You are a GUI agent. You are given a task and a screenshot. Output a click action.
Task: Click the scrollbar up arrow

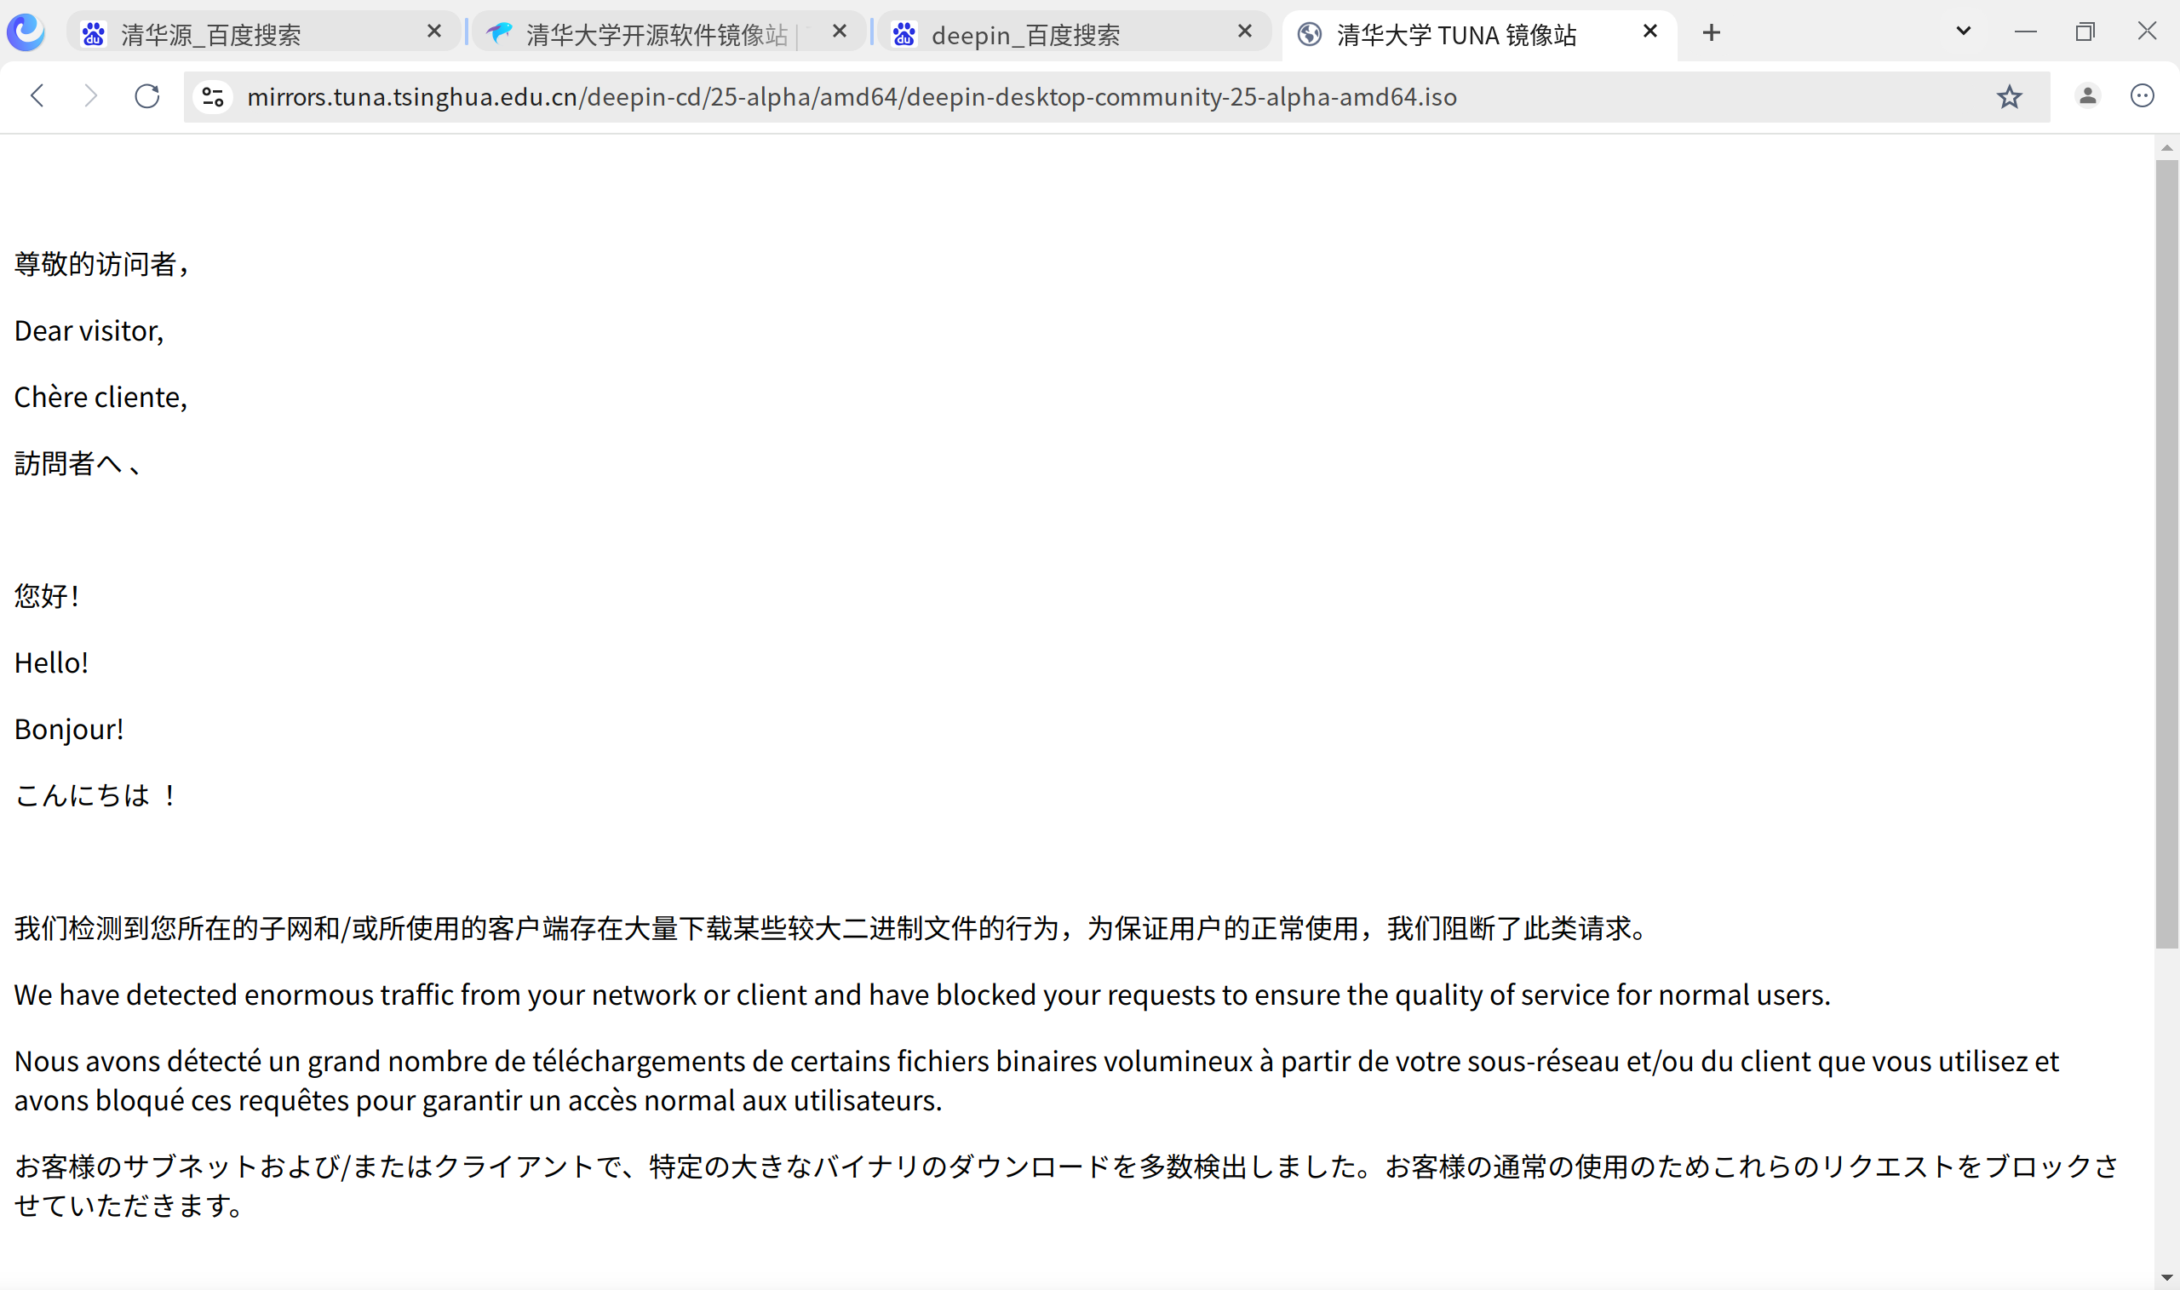pyautogui.click(x=2166, y=148)
